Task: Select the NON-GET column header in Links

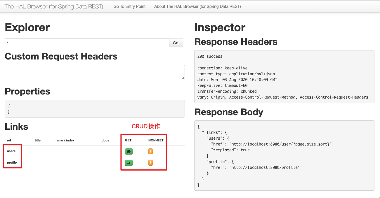Action: tap(156, 140)
